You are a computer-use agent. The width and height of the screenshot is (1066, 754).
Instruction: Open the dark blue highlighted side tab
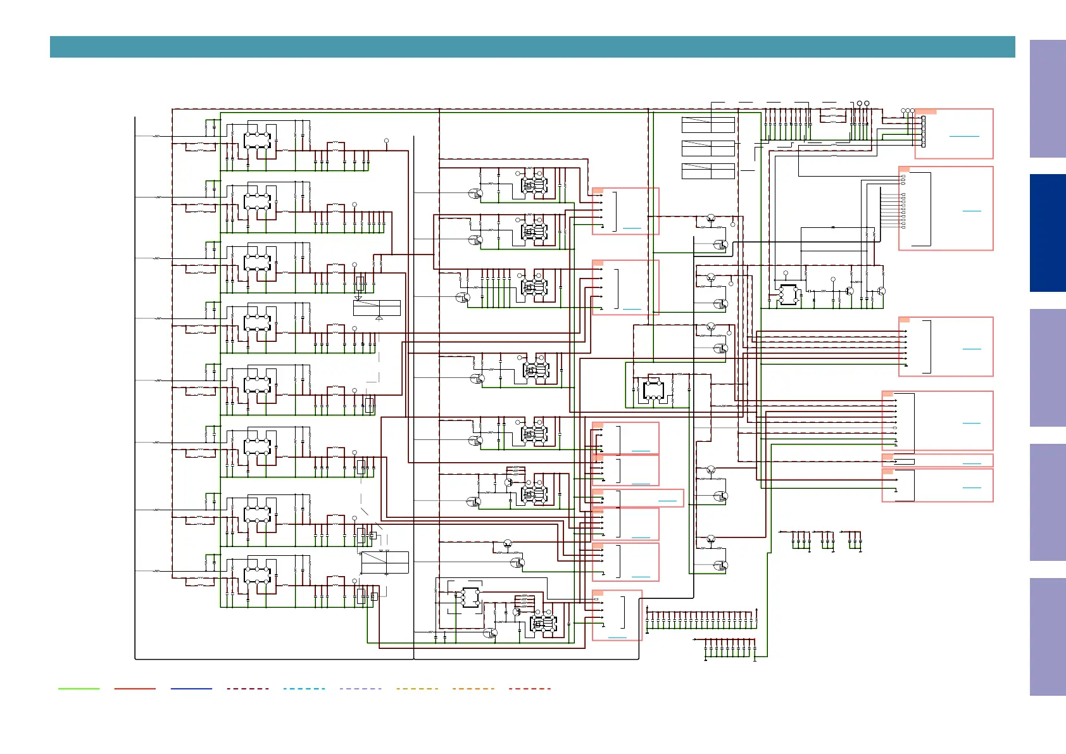1048,233
